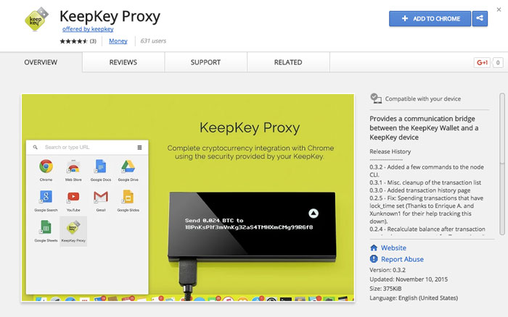Click the 'Size: 375KiB' text
Image resolution: width=508 pixels, height=317 pixels.
coord(385,289)
